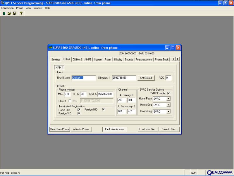Click the 11_12 field showing 00
Viewport: 234px width, 176px height.
pyautogui.click(x=83, y=94)
